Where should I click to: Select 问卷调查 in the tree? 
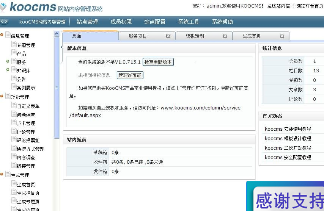pos(26,115)
